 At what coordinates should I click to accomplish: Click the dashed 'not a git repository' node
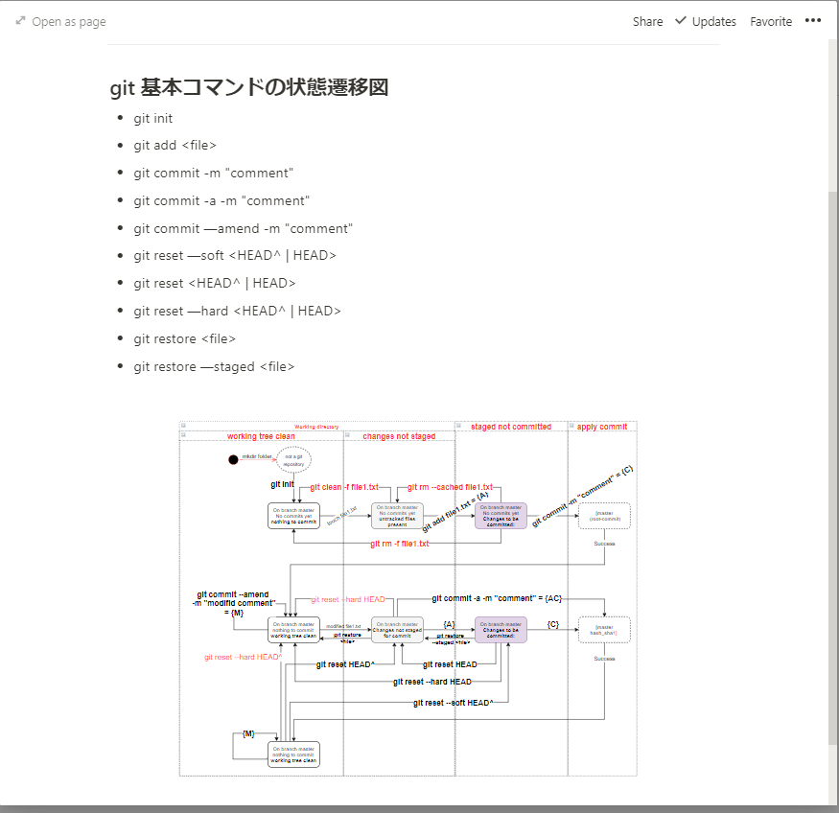tap(294, 461)
